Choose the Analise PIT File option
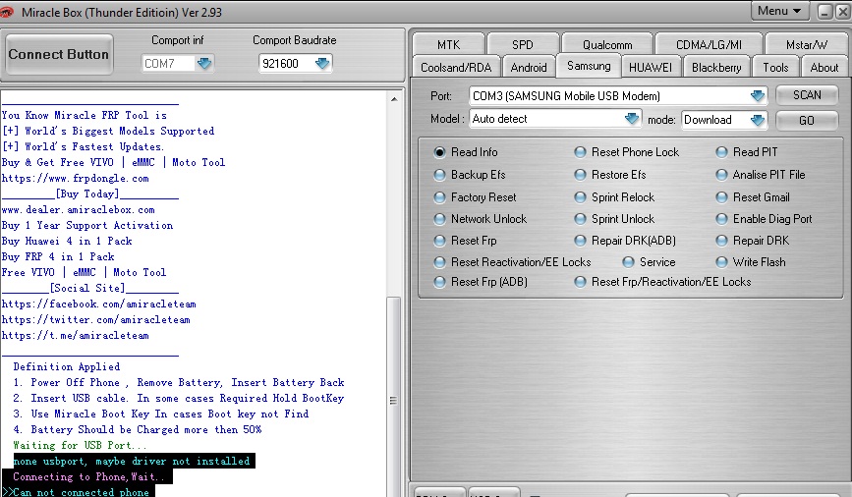Viewport: 852px width, 497px height. tap(721, 175)
